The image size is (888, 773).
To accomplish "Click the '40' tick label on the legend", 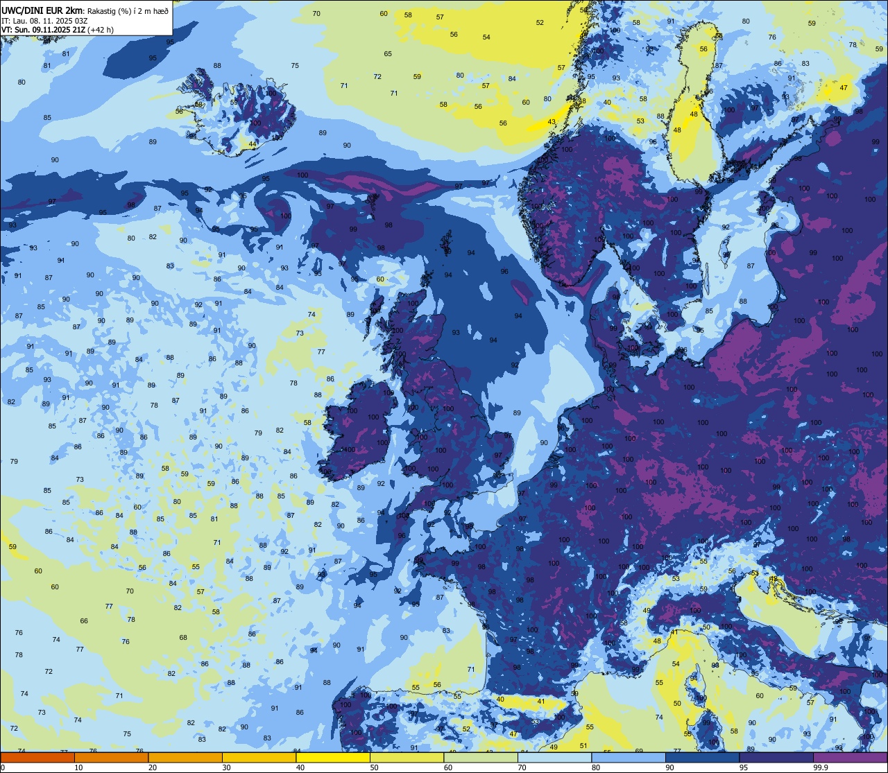I will (300, 767).
